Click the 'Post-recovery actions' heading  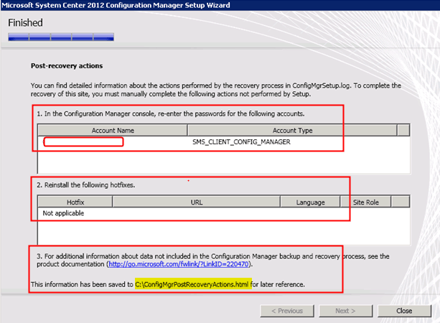click(67, 65)
